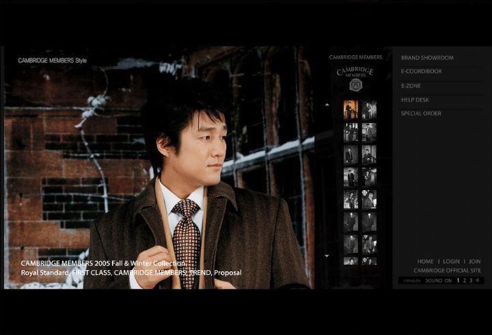
Task: Click the sound equalizer indicator beside SOUND ON
Action: [x=411, y=281]
